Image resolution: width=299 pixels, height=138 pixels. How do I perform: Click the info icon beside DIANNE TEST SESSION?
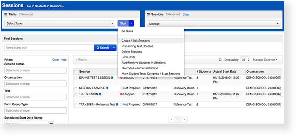112,78
